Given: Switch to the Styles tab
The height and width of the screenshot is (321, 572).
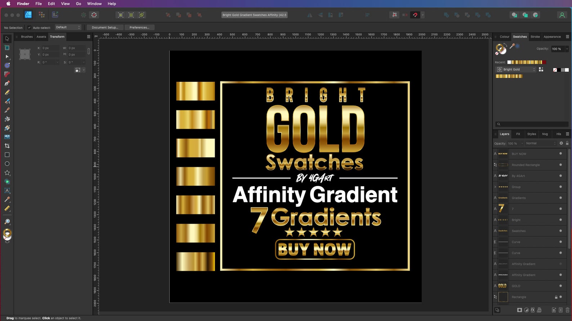Looking at the screenshot, I should coord(531,134).
